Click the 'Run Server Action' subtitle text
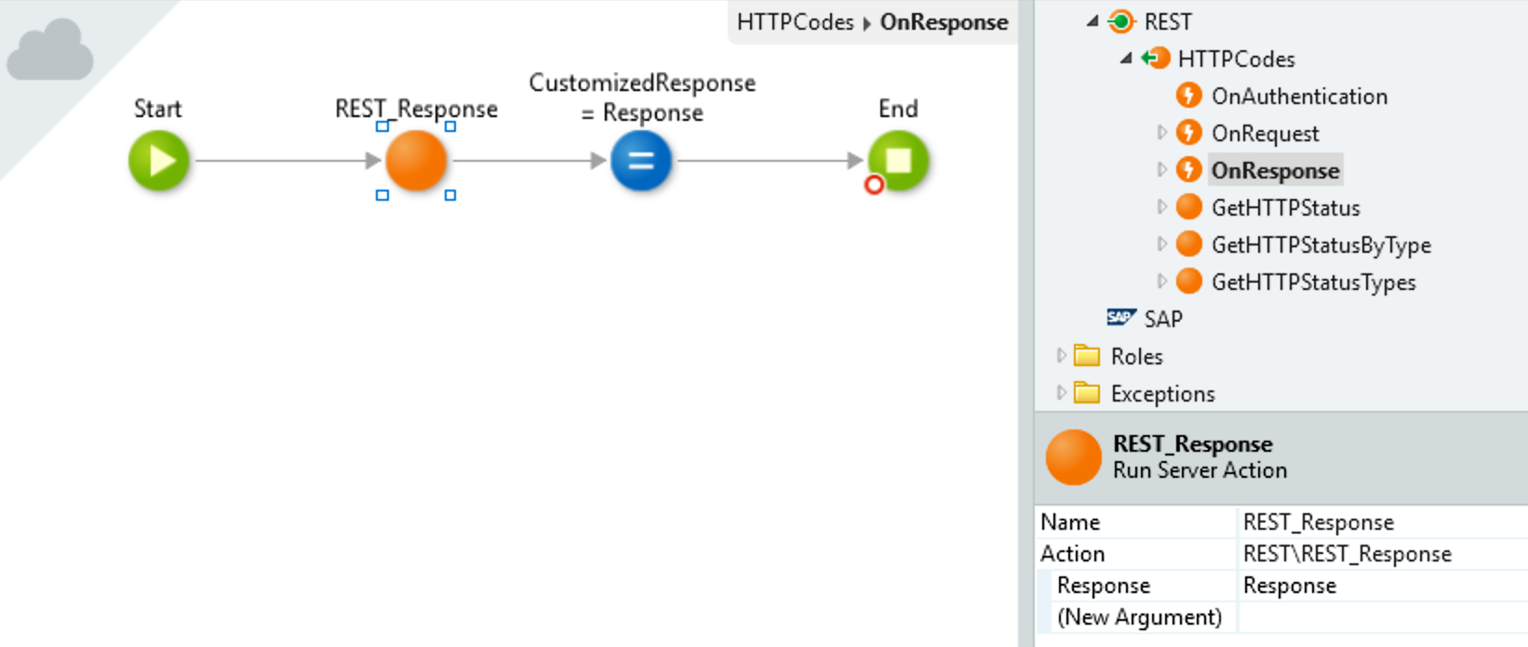Viewport: 1528px width, 647px height. (x=1200, y=470)
